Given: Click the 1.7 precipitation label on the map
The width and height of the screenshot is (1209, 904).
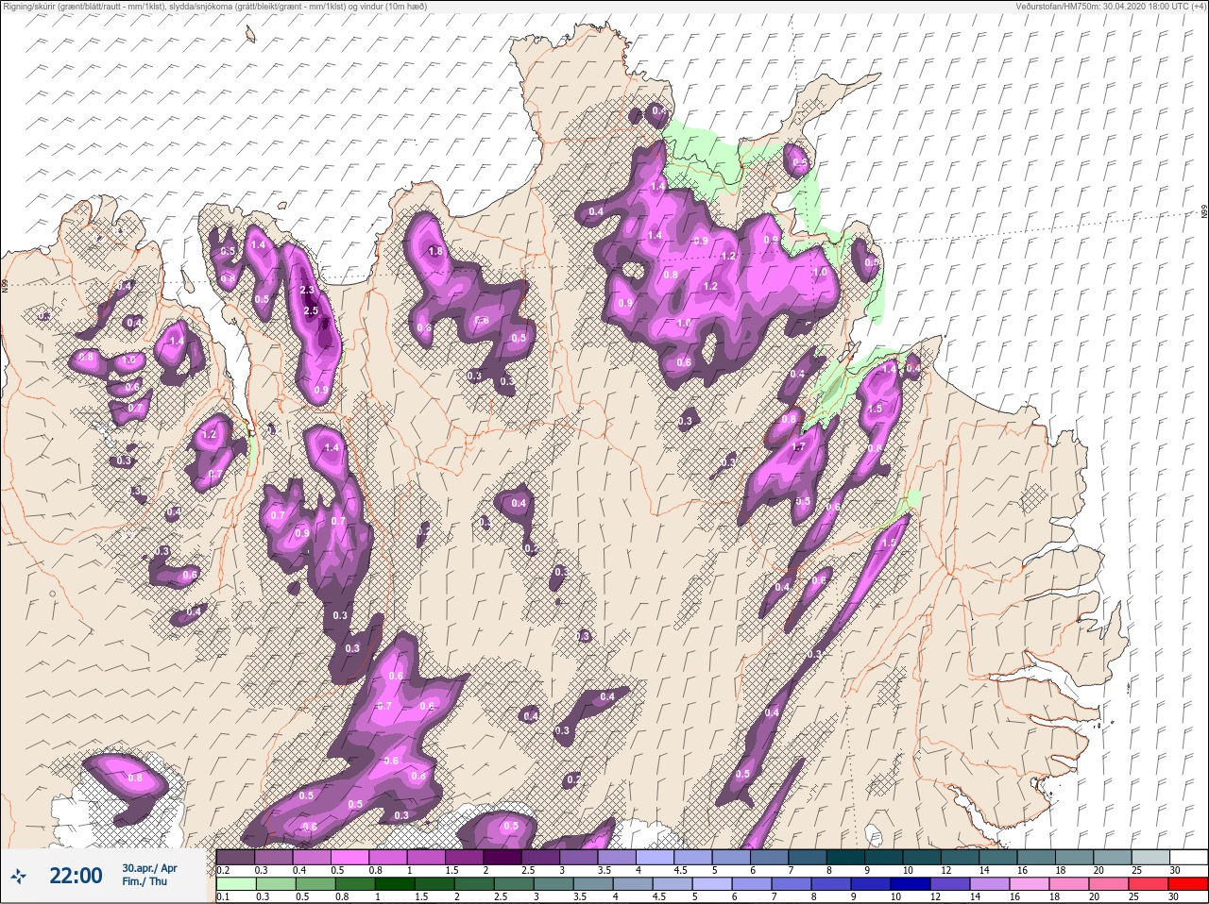Looking at the screenshot, I should 797,447.
